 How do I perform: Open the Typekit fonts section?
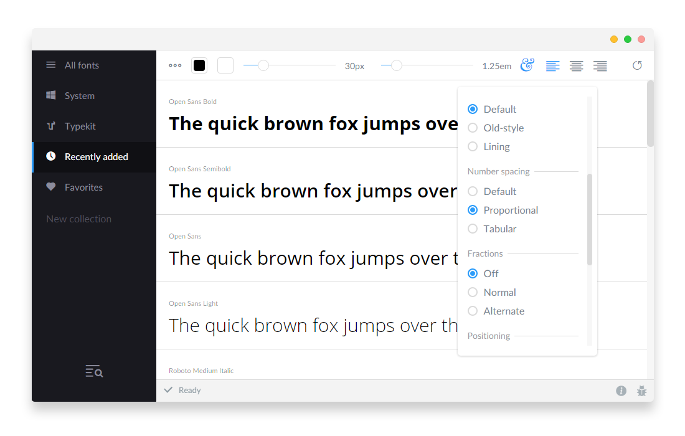tap(94, 126)
